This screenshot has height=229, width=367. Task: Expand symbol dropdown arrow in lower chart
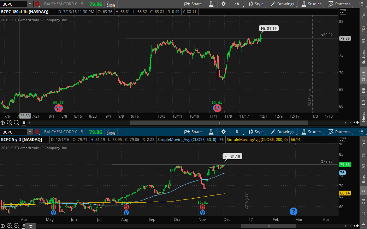[30, 132]
